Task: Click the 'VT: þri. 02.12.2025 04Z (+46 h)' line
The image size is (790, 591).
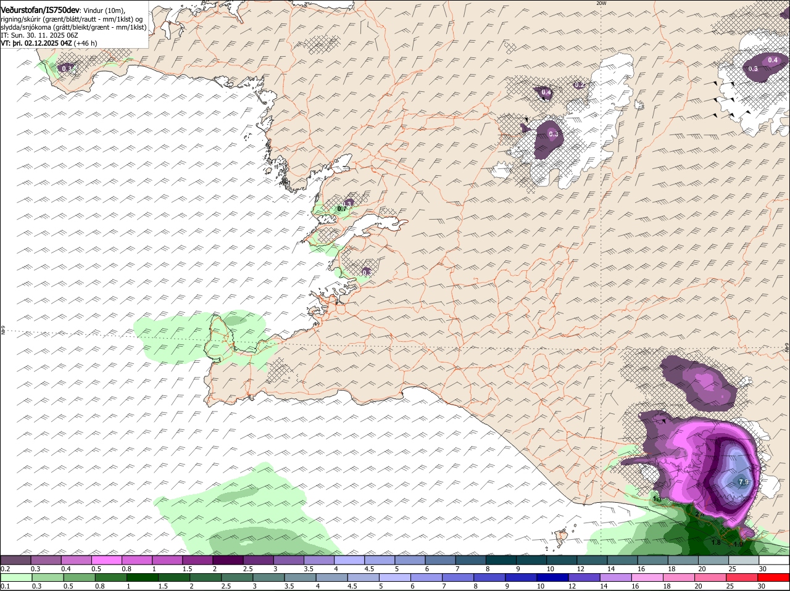Action: (49, 43)
